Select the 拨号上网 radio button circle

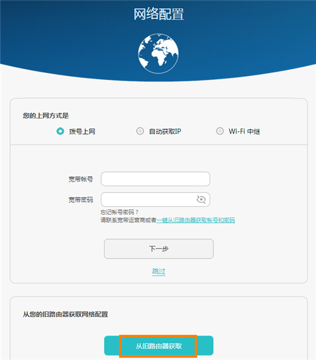click(60, 131)
